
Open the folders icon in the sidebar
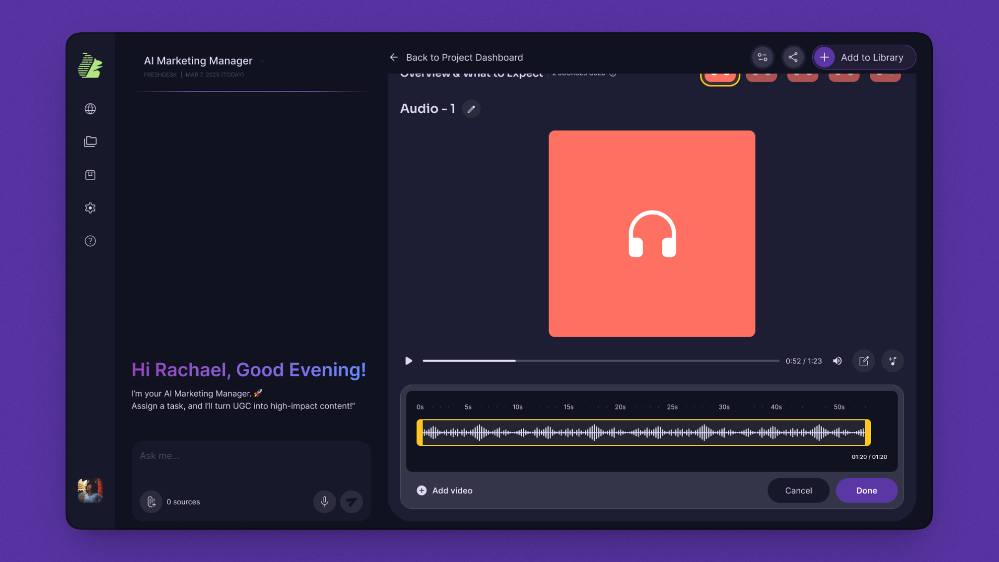[x=90, y=142]
